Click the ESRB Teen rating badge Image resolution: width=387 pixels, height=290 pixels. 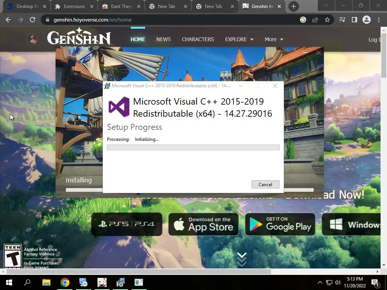pos(13,256)
